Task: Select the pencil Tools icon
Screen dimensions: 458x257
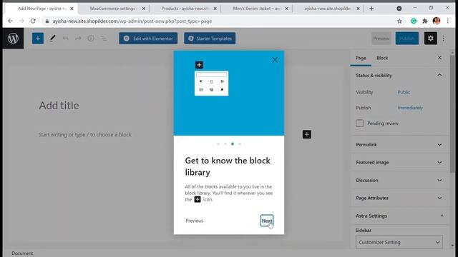Action: [52, 38]
